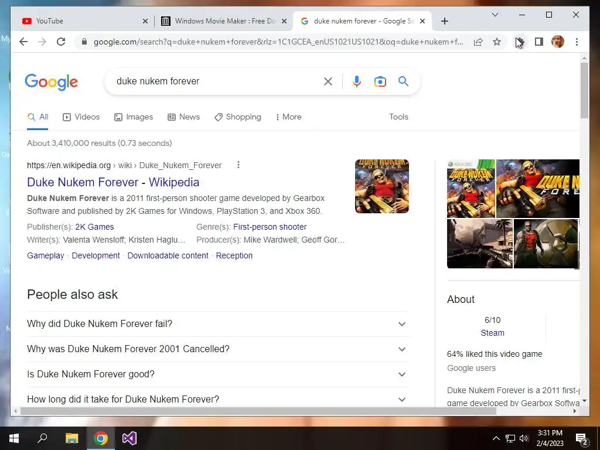600x450 pixels.
Task: Close the YouTube tab
Action: point(145,21)
